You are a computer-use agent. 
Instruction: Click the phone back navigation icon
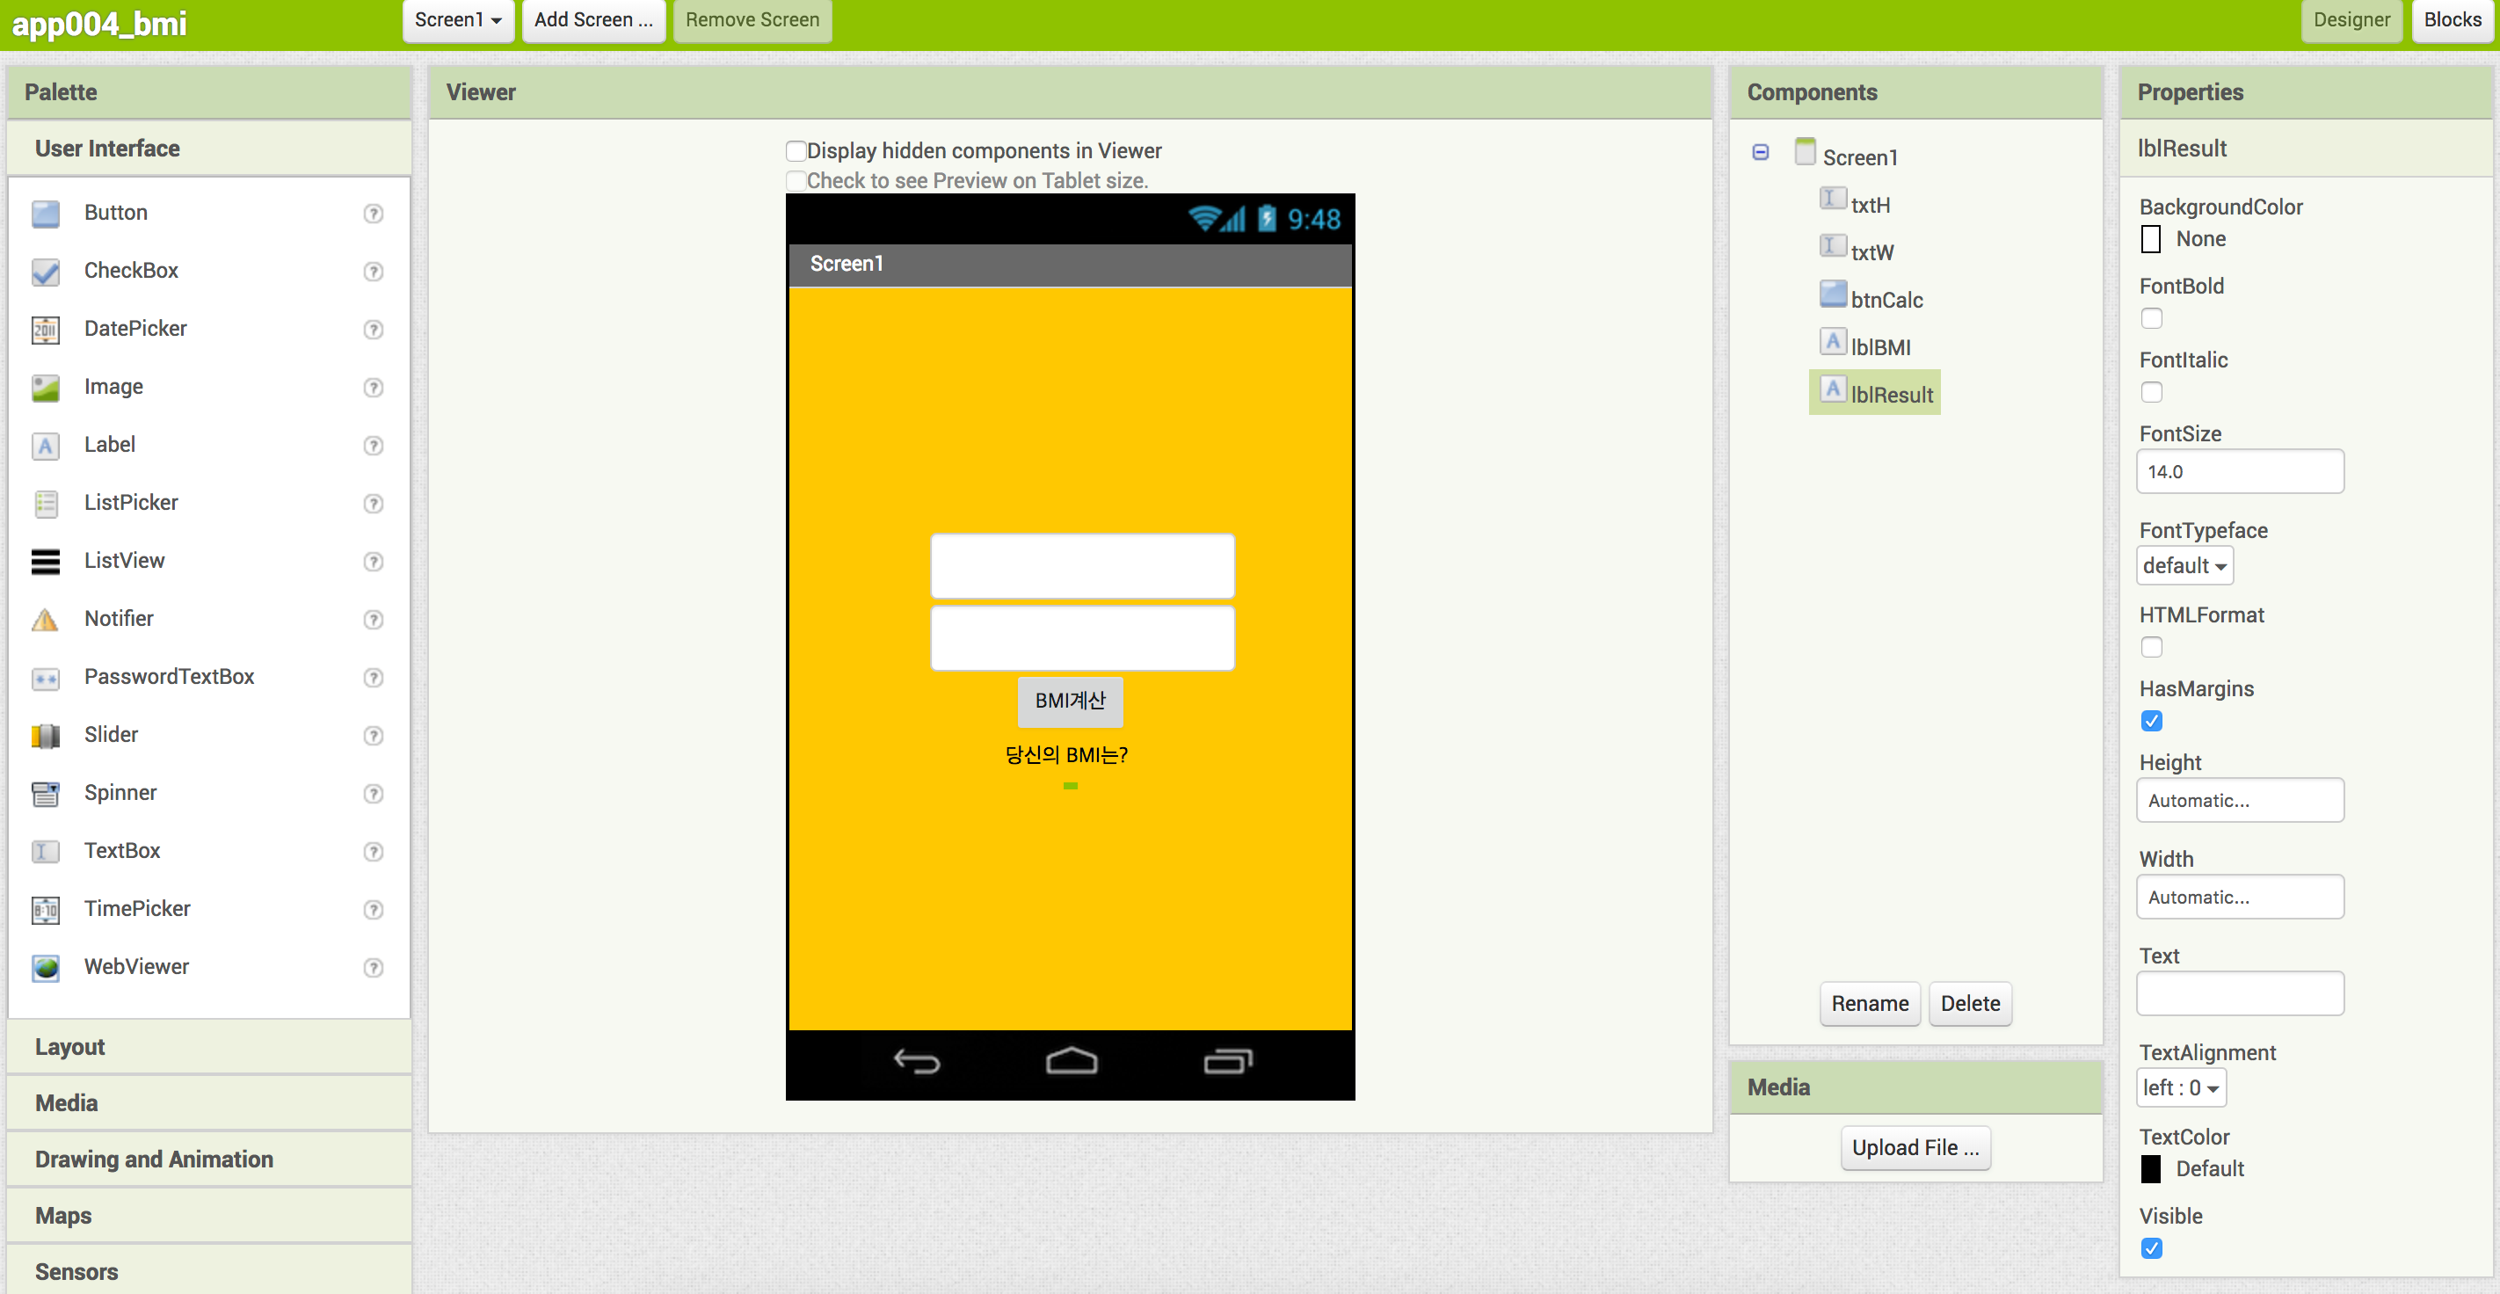(916, 1062)
